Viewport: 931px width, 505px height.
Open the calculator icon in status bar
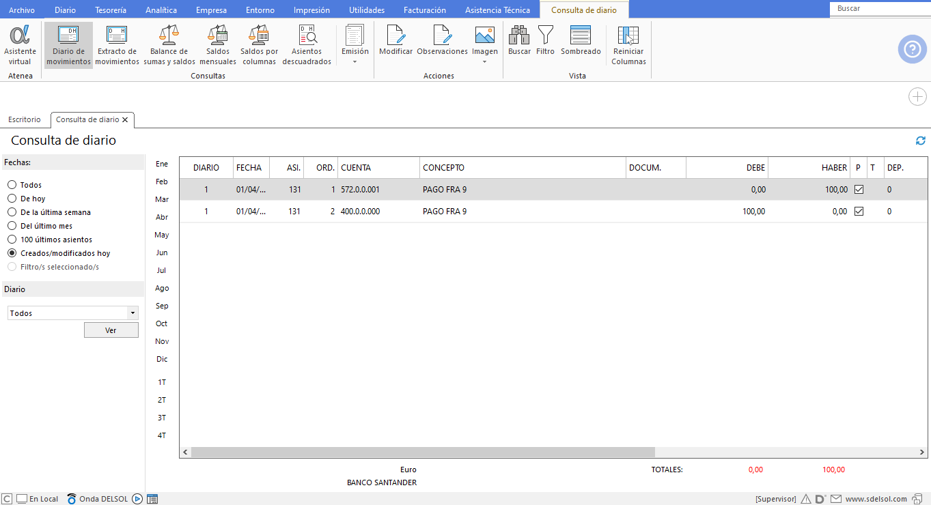coord(152,499)
